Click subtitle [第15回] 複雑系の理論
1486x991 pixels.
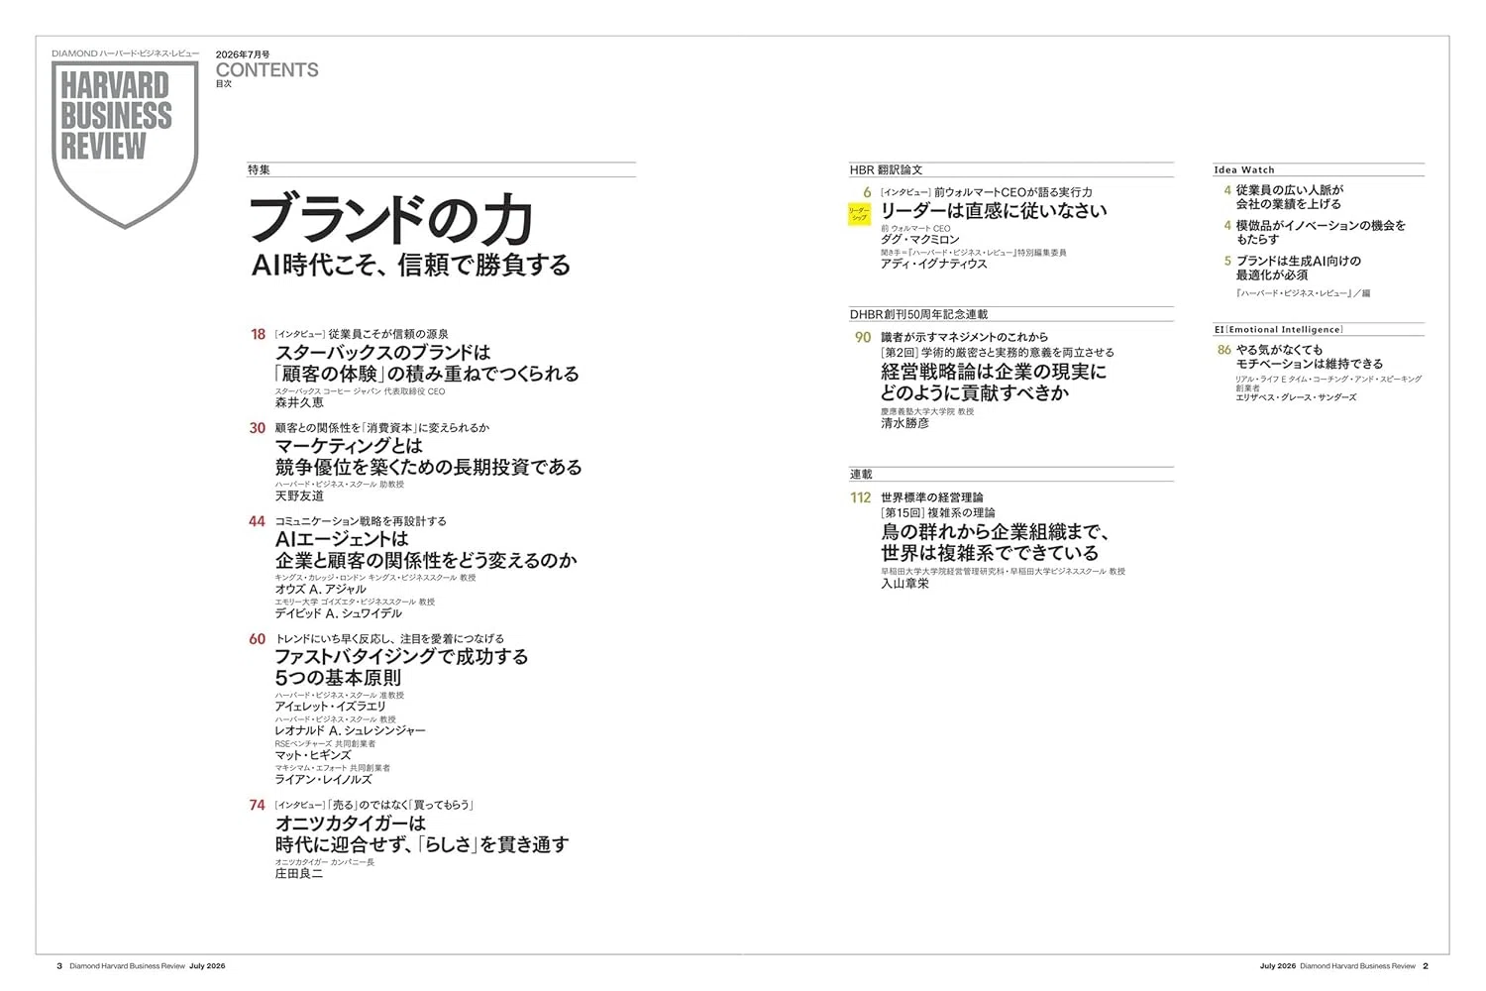[938, 513]
